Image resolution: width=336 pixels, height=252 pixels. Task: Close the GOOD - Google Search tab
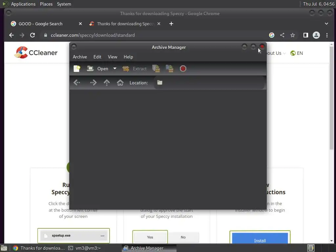[x=80, y=24]
